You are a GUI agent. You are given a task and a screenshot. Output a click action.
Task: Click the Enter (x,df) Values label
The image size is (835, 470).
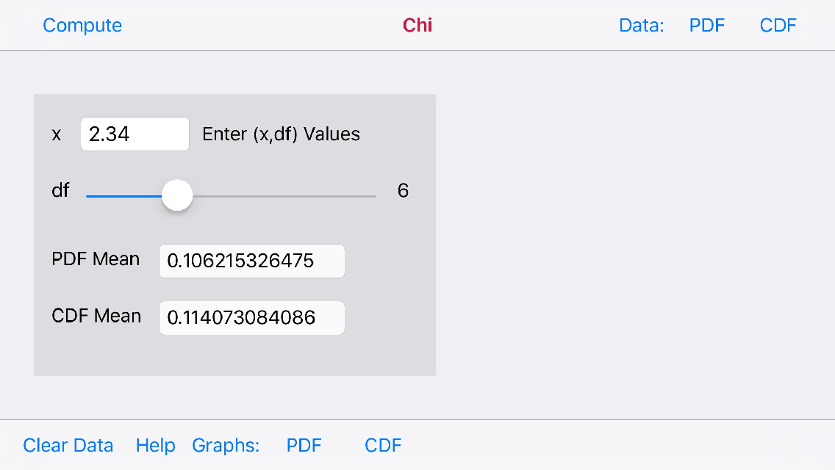click(282, 134)
